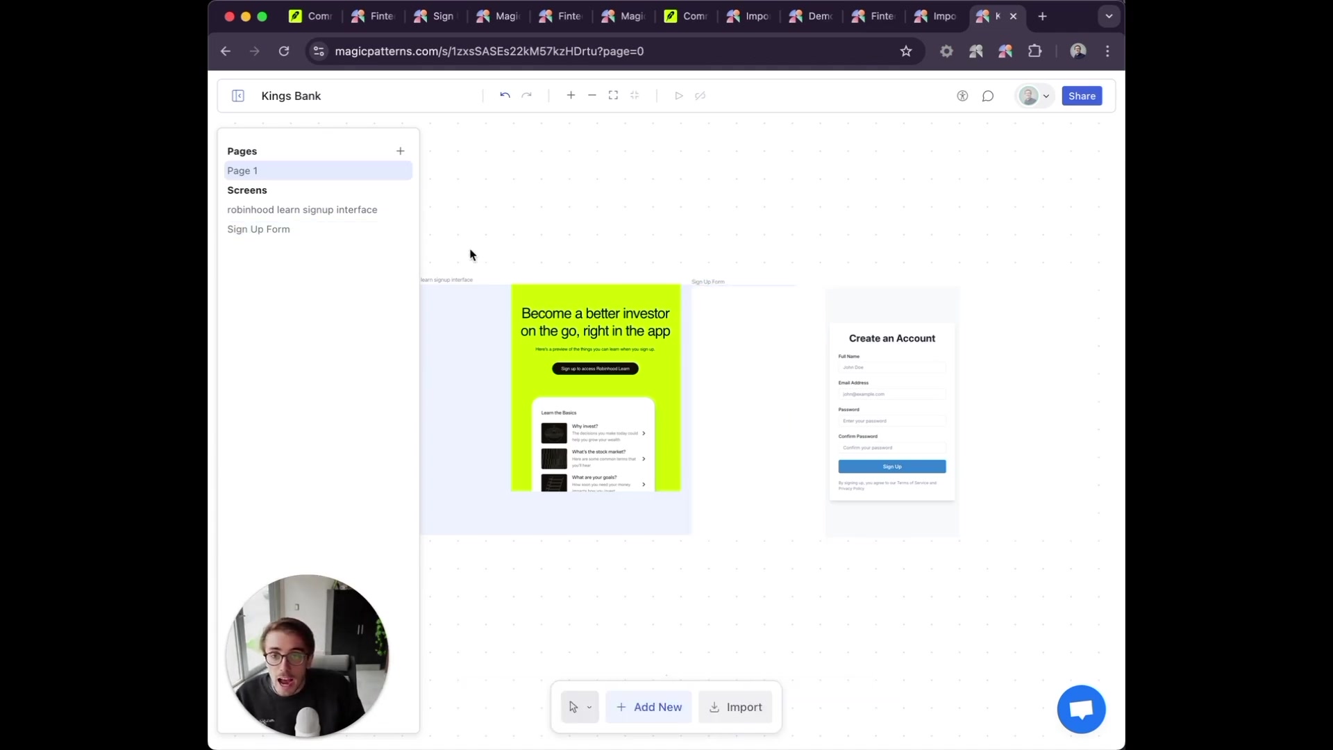
Task: Click the Create an Account form thumbnail
Action: pos(892,411)
